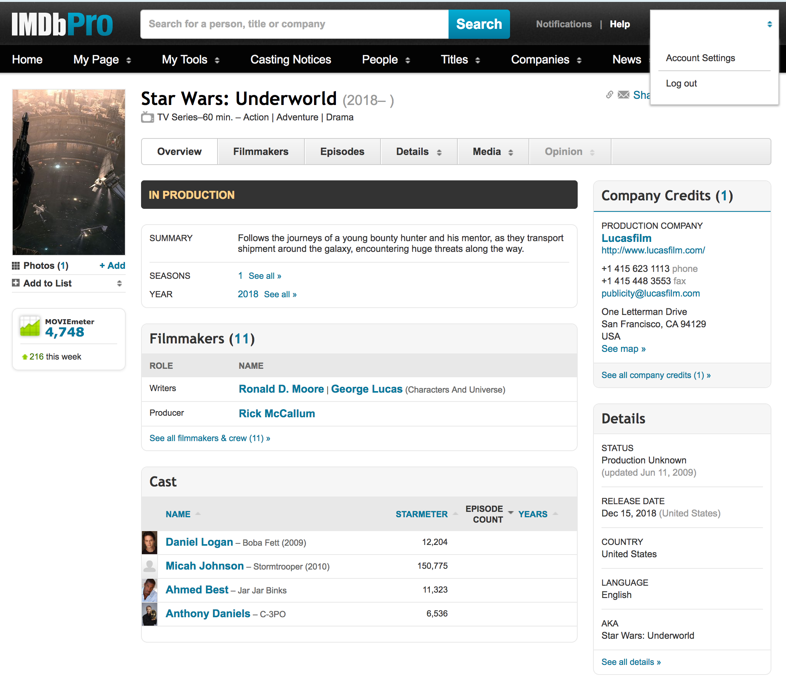Visit the lucasfilm.com website link

coord(653,250)
